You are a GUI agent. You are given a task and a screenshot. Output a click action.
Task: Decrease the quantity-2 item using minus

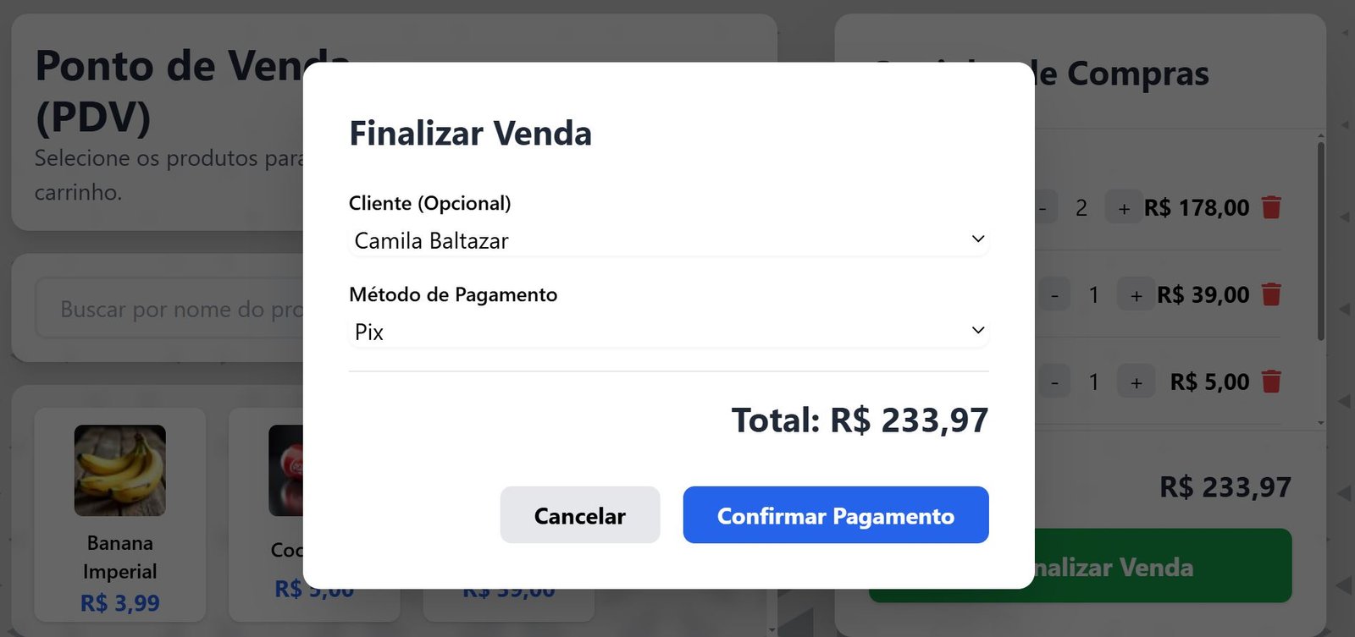coord(1045,206)
